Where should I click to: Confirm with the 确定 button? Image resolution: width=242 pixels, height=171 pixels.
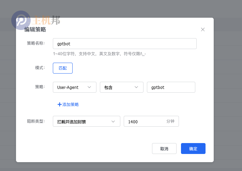pos(193,149)
